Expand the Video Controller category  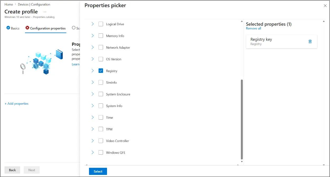[x=93, y=141]
